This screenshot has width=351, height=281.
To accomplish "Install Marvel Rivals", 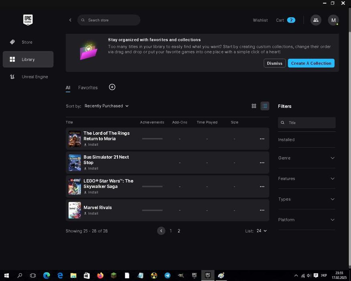I will [91, 214].
